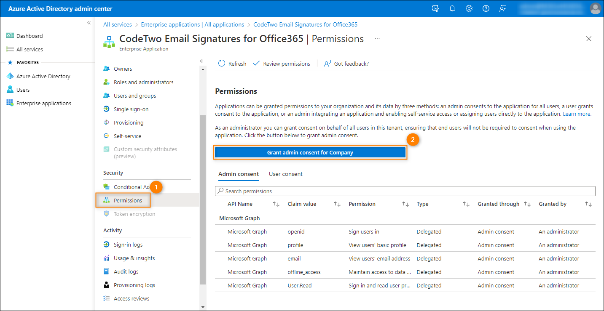Click the feedback icon in top bar
The height and width of the screenshot is (311, 604).
(503, 8)
